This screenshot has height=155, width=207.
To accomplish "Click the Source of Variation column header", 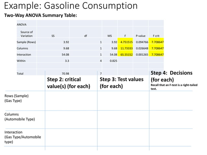I will click(27, 34).
